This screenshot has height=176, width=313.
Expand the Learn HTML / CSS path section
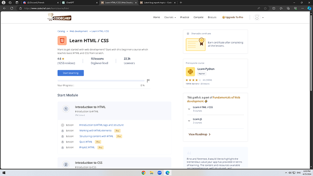(x=189, y=109)
